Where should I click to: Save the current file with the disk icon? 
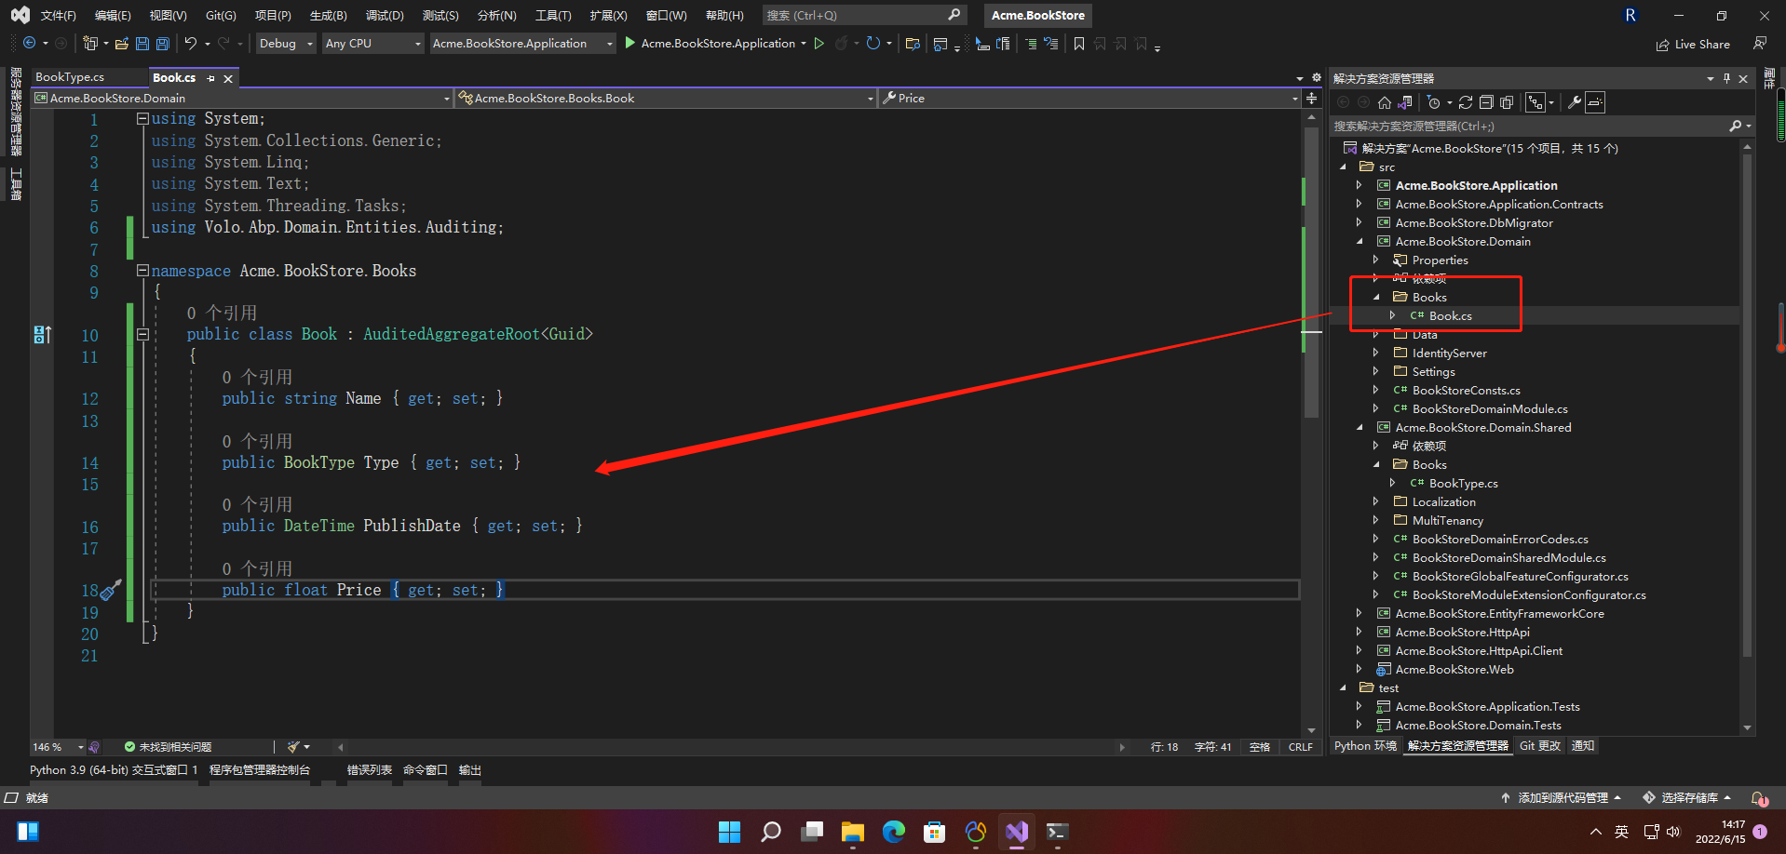pyautogui.click(x=142, y=44)
